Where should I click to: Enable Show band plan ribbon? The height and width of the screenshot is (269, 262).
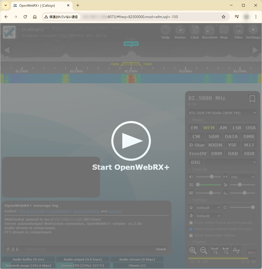click(x=191, y=235)
